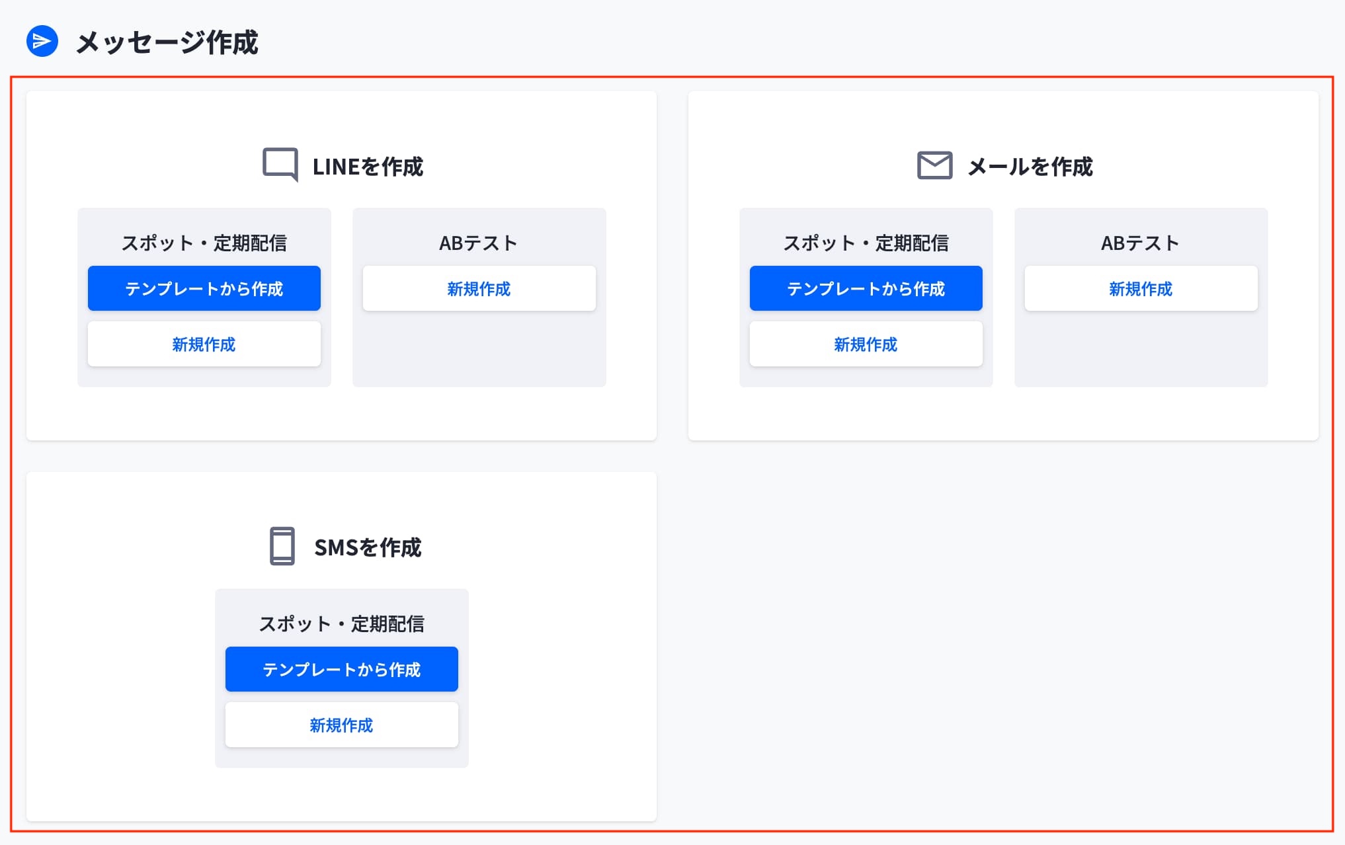The height and width of the screenshot is (845, 1345).
Task: Select the ABテスト label in mail card
Action: [x=1140, y=243]
